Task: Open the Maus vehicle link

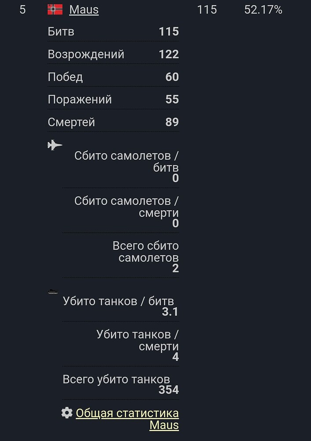Action: coord(83,9)
